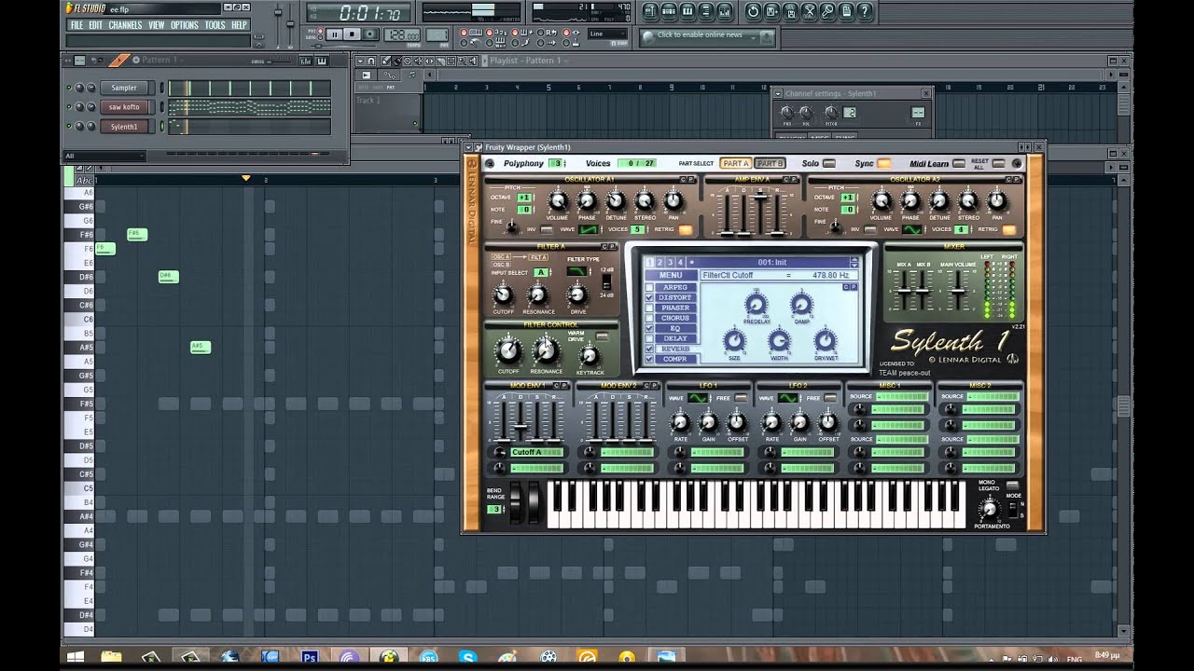Open the Playlist options menu arrow
1194x671 pixels.
pyautogui.click(x=360, y=61)
